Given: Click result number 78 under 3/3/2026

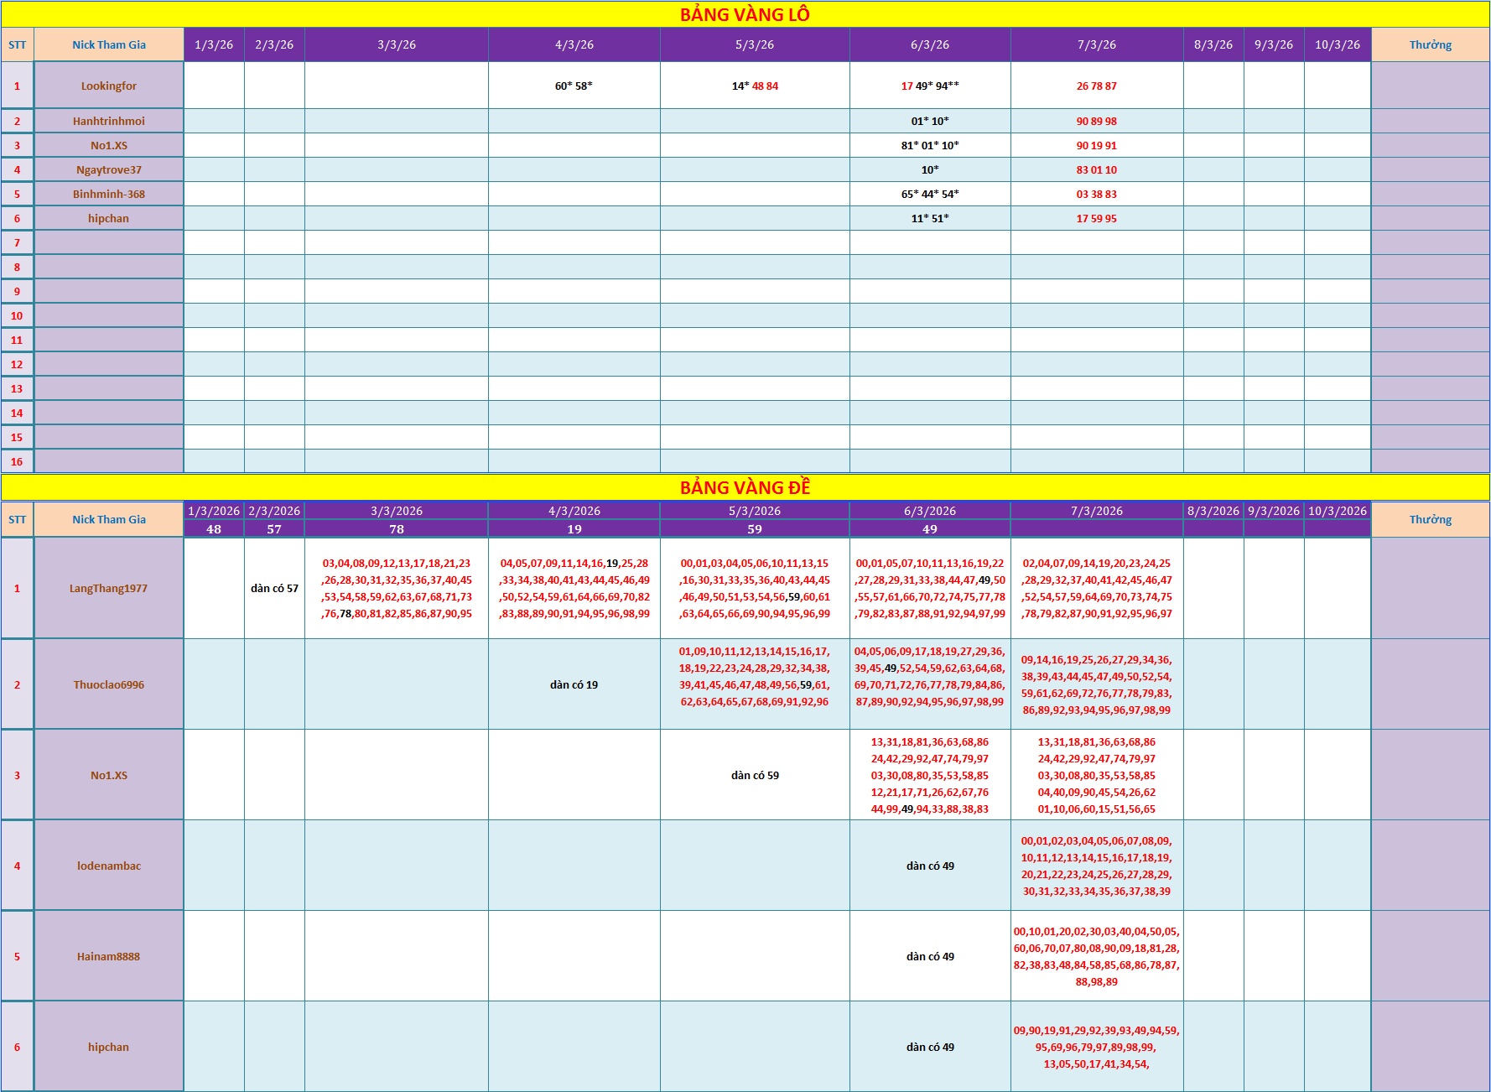Looking at the screenshot, I should point(397,529).
